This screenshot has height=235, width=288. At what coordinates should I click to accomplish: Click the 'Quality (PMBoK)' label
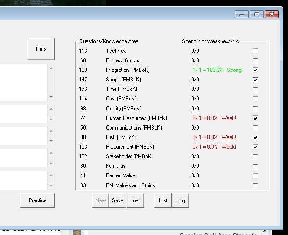pyautogui.click(x=124, y=109)
